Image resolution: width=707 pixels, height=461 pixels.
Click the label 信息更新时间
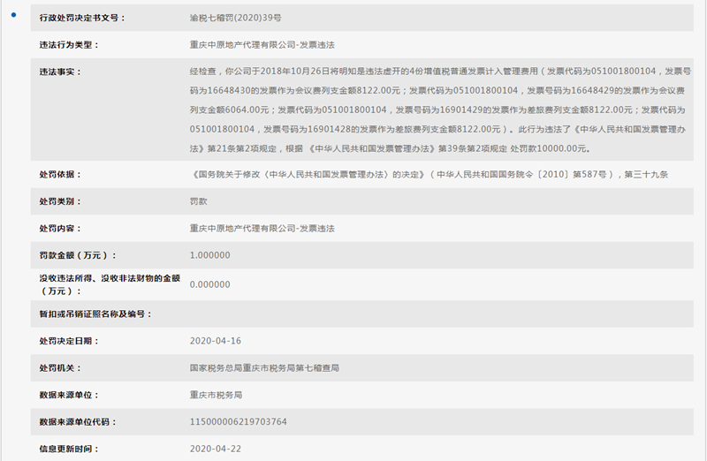[x=69, y=450]
